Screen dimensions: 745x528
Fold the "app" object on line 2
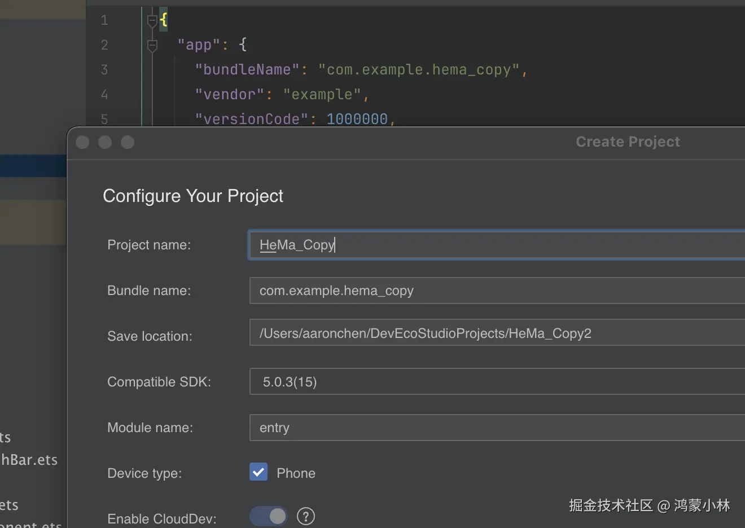click(152, 45)
